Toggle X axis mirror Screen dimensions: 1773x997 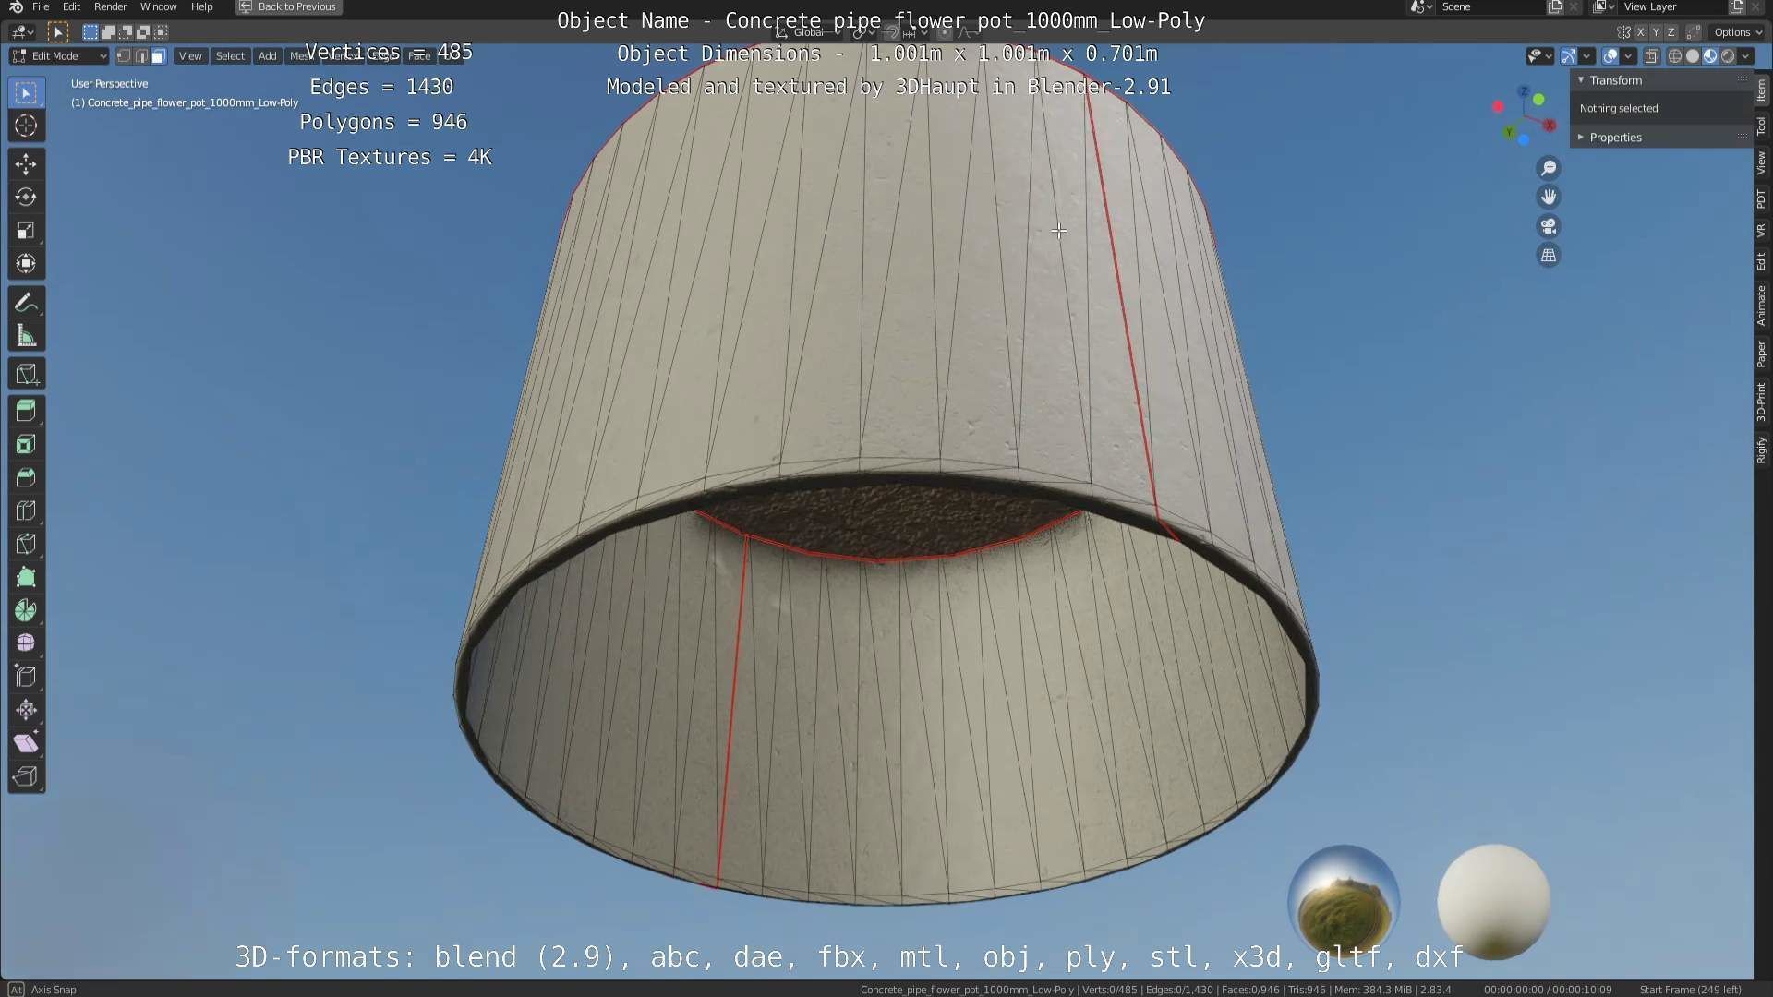click(x=1641, y=32)
